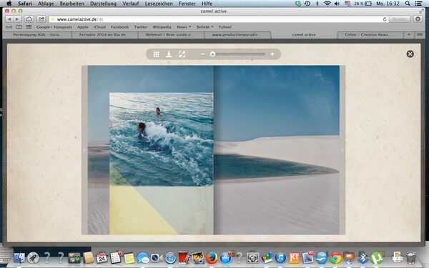Open the Downloads button in Safari toolbar
This screenshot has width=429, height=268.
(418, 19)
